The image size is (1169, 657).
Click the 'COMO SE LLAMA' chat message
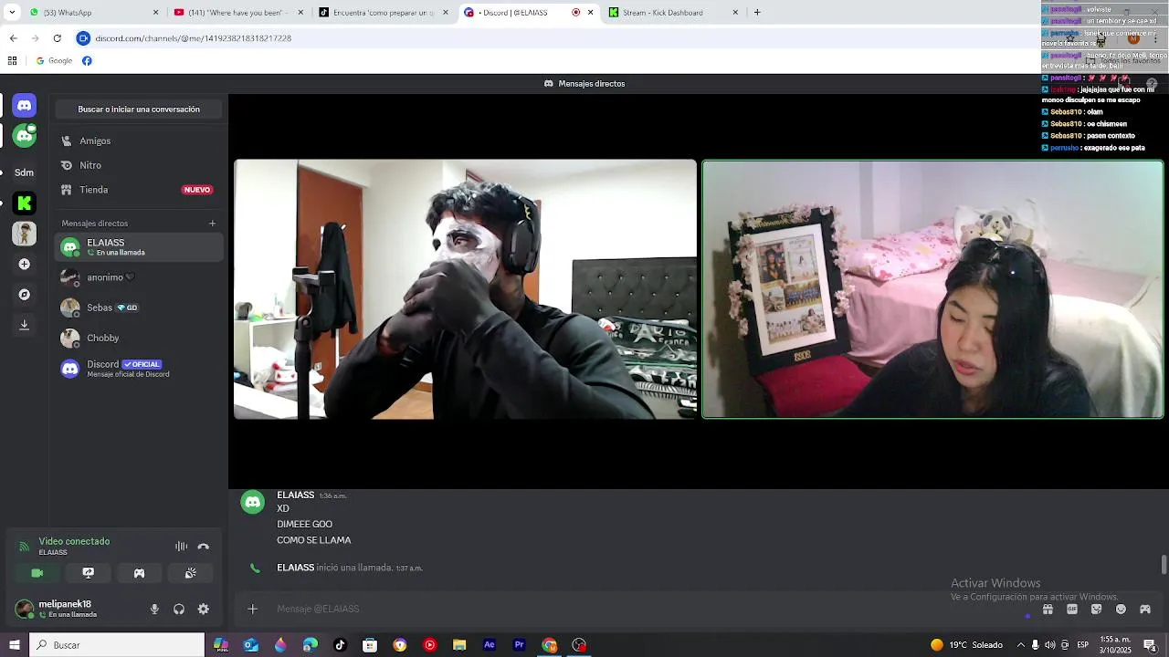coord(314,540)
